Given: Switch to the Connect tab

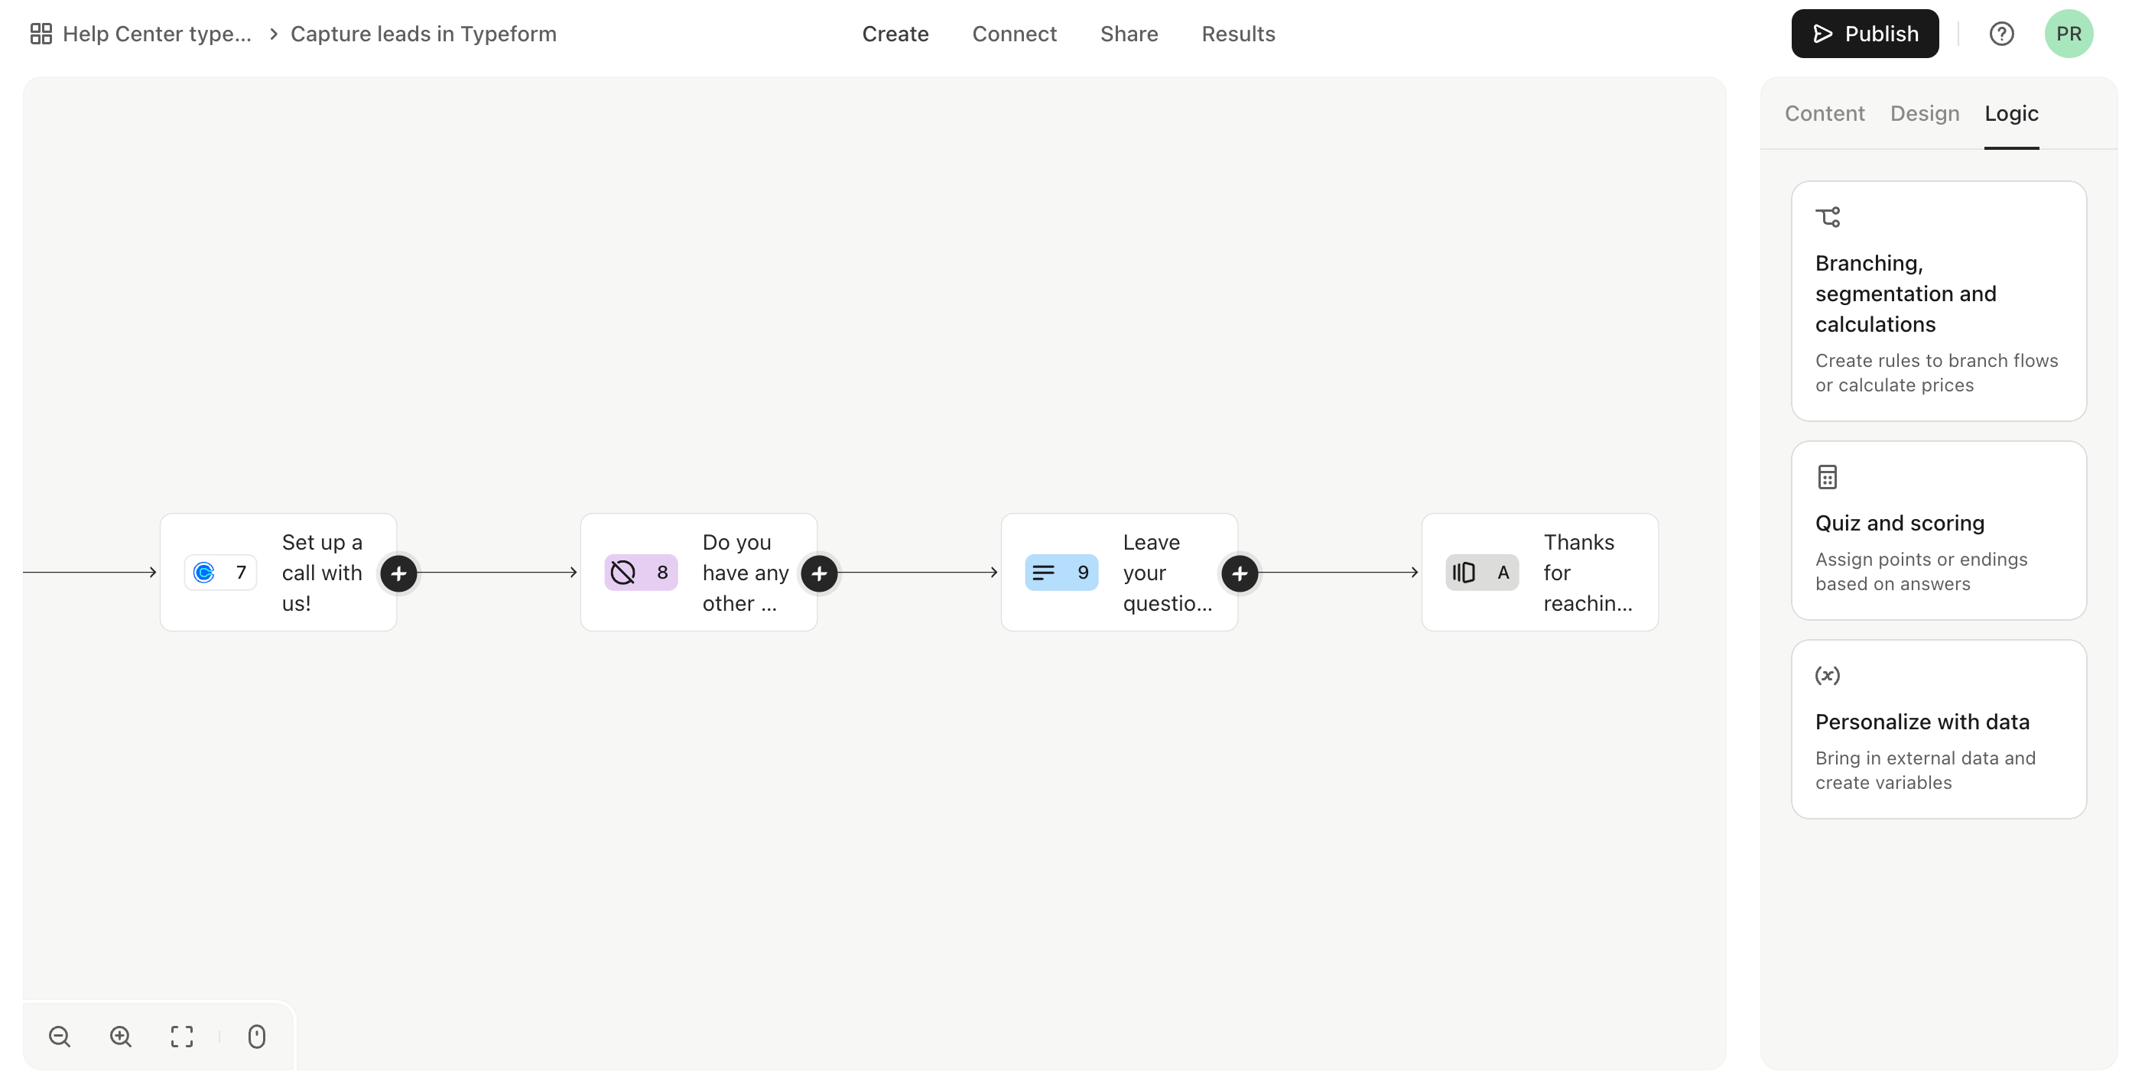Looking at the screenshot, I should (1014, 34).
